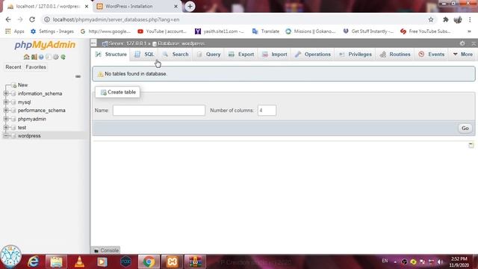Click the volume speaker icon in system tray

pyautogui.click(x=440, y=262)
